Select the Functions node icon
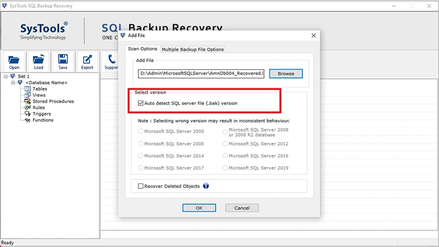 click(x=27, y=120)
